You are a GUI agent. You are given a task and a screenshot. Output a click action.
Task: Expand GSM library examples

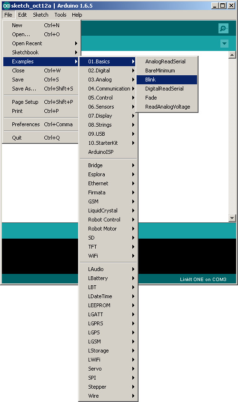(108, 201)
